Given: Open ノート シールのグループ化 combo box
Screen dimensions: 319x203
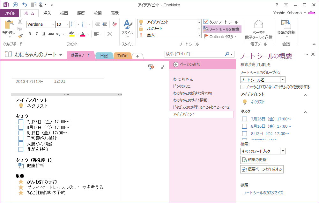Looking at the screenshot, I should click(263, 80).
